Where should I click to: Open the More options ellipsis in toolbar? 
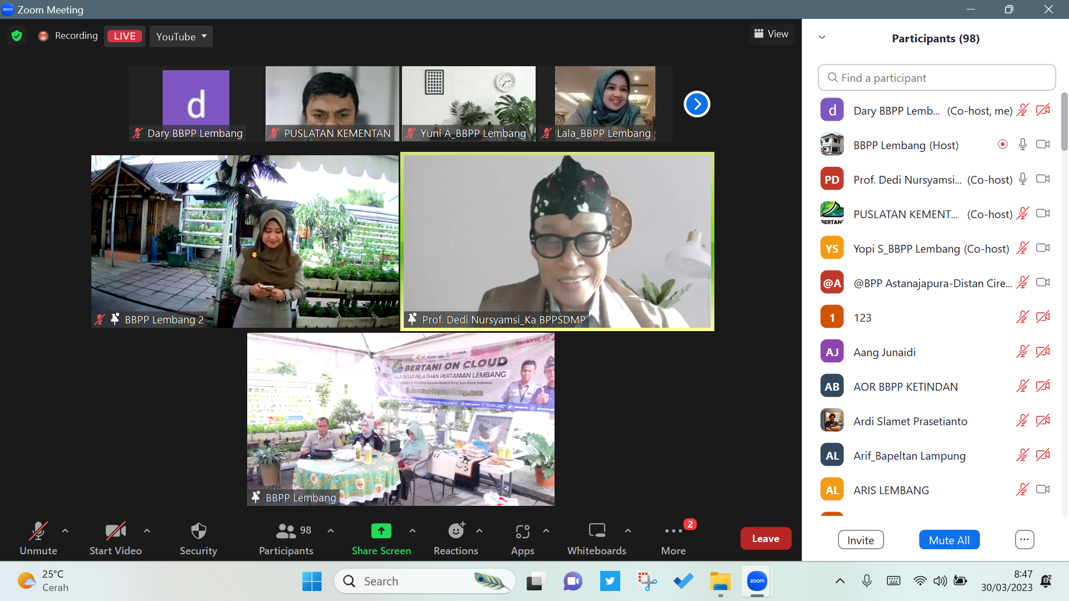pyautogui.click(x=673, y=531)
